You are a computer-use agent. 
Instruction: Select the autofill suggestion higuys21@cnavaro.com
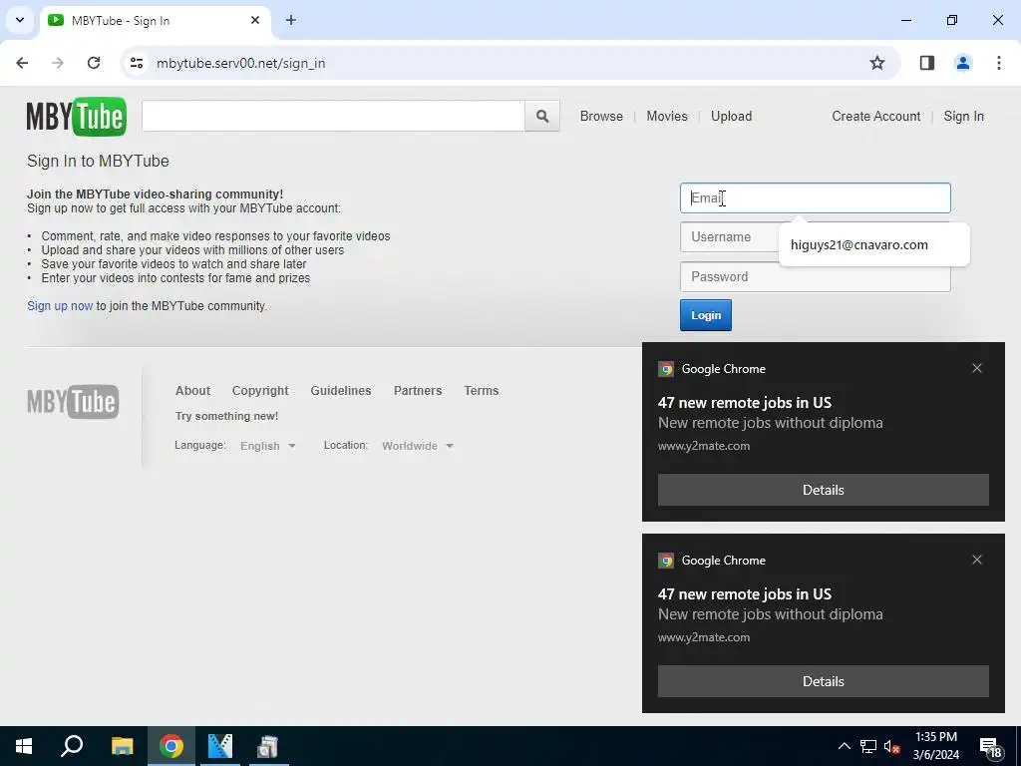point(873,245)
